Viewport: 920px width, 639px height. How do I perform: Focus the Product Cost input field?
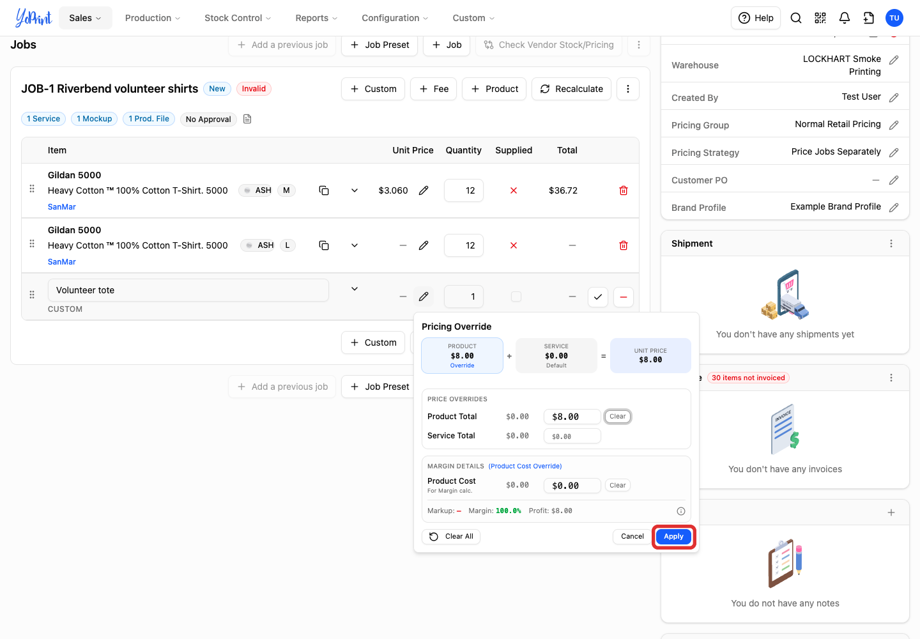click(572, 486)
